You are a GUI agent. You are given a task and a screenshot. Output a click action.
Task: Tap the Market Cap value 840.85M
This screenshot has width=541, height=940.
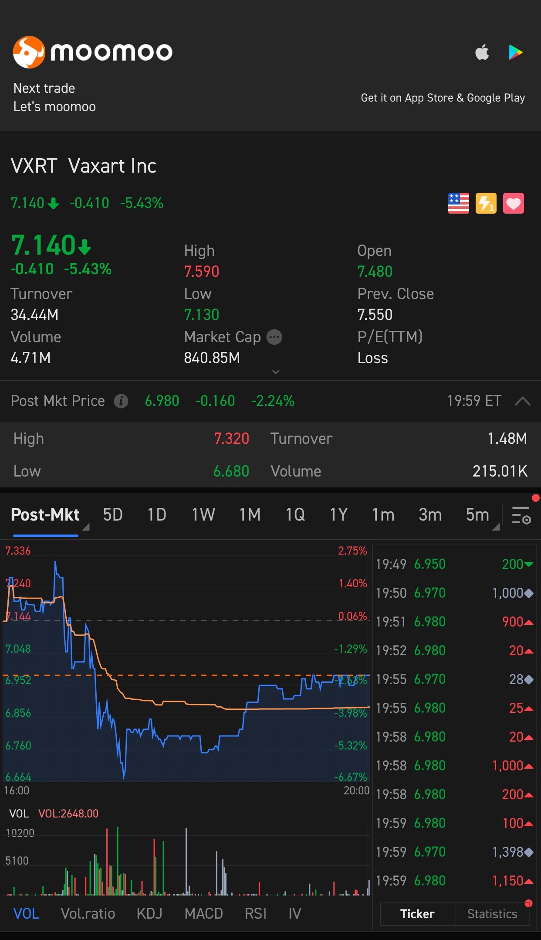[x=212, y=358]
